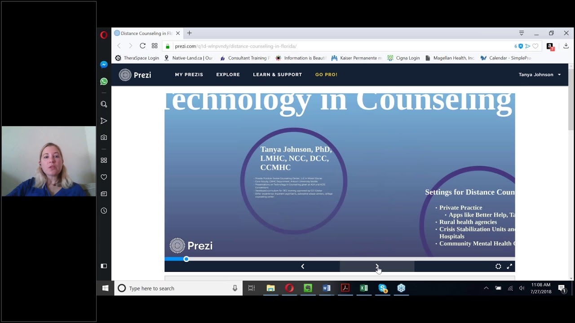The image size is (575, 323).
Task: Click the presentation progress slider handle
Action: point(186,259)
